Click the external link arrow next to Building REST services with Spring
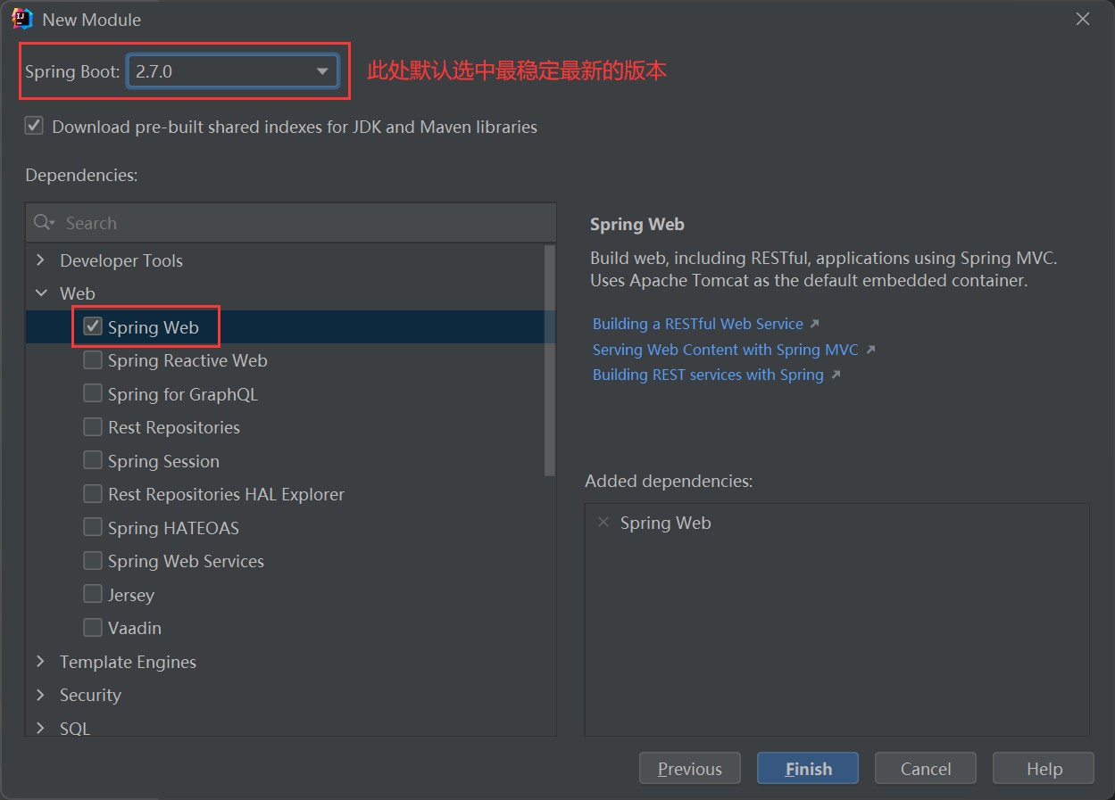The width and height of the screenshot is (1115, 800). coord(836,374)
